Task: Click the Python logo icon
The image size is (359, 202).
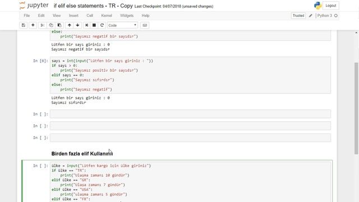Action: [318, 6]
